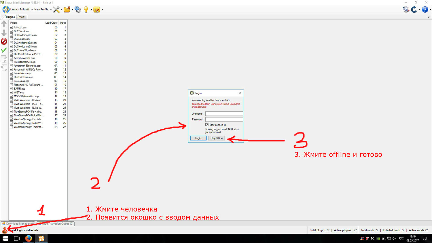The image size is (432, 243).
Task: Uncheck the DLCCoast.esm plugin checkbox
Action: click(12, 39)
